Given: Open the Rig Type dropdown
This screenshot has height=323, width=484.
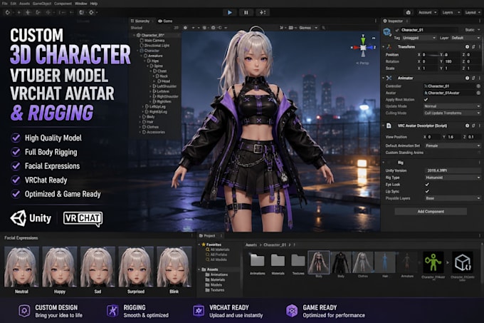Looking at the screenshot, I should pyautogui.click(x=452, y=178).
